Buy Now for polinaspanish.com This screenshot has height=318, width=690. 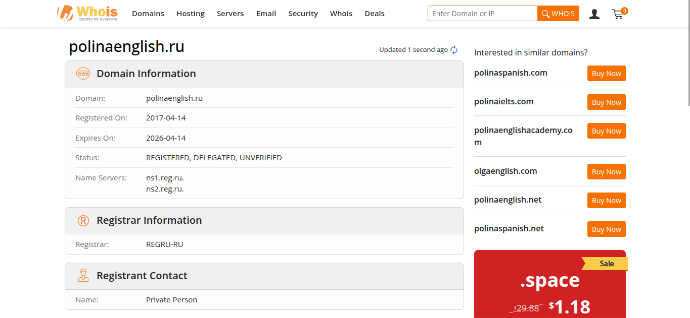click(606, 74)
